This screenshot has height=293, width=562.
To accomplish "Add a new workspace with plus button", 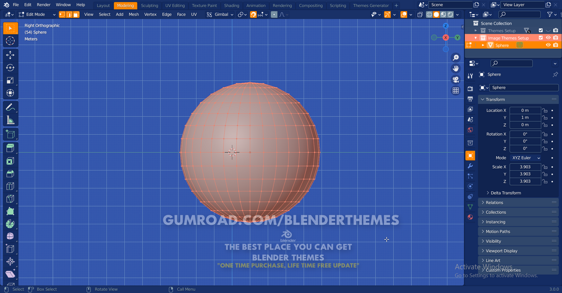I will pyautogui.click(x=396, y=6).
